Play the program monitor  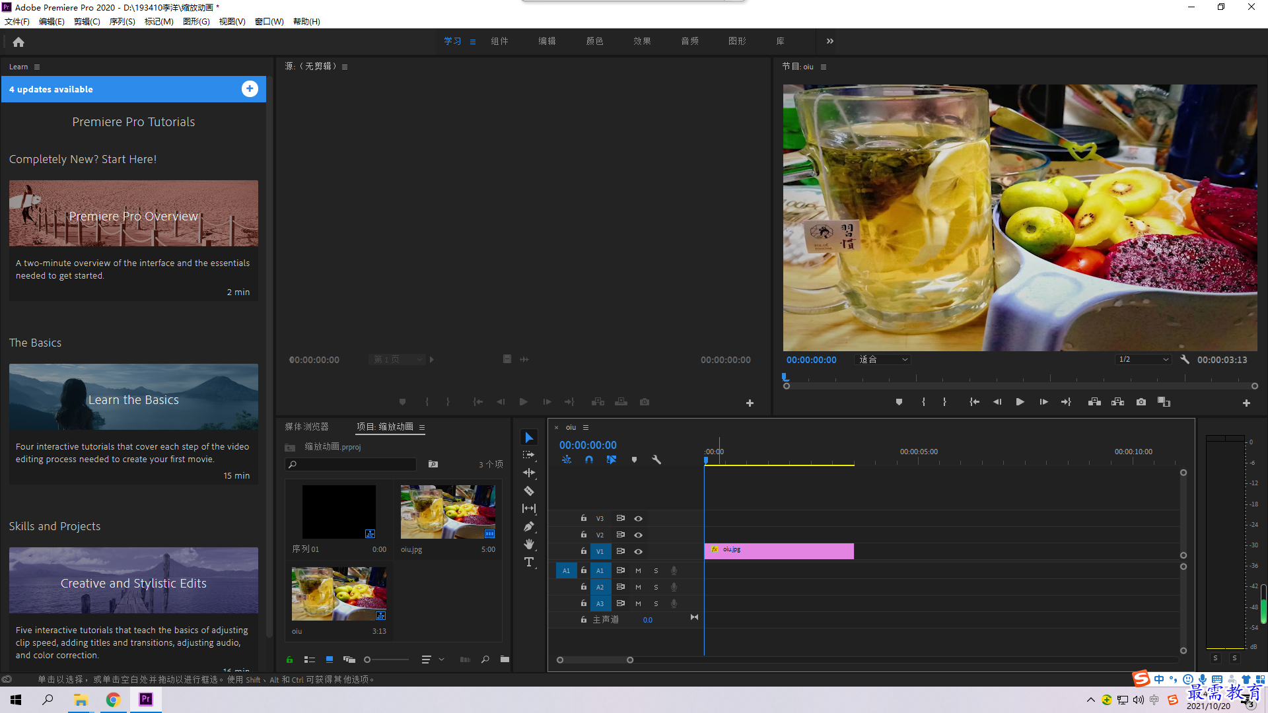point(1020,402)
